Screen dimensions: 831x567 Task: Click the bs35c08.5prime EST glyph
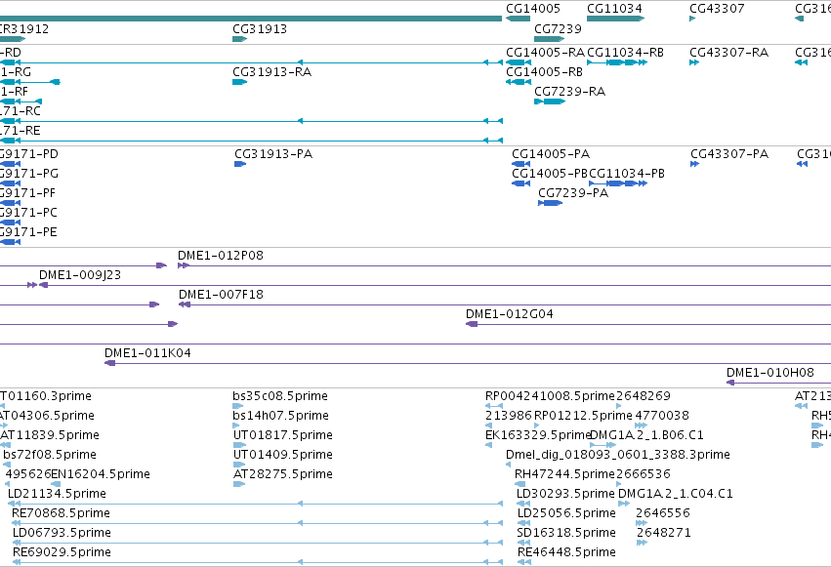[238, 406]
